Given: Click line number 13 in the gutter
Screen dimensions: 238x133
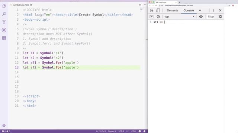Looking at the screenshot, I should coord(17,67).
